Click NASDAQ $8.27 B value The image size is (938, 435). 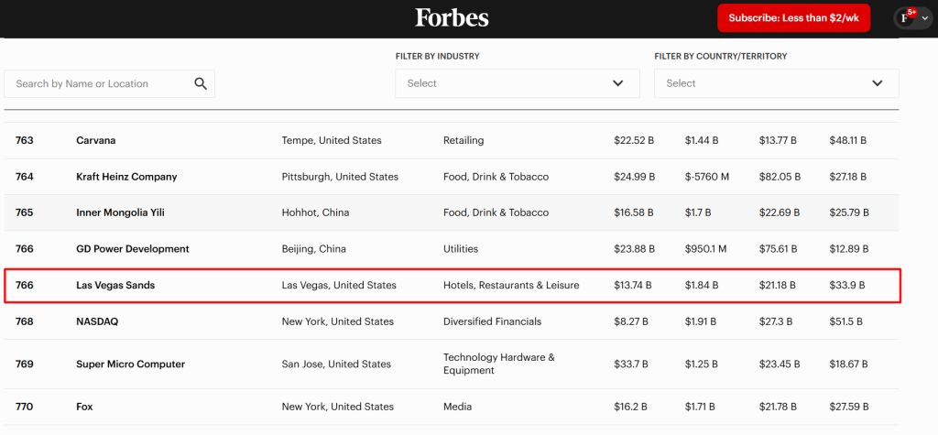click(631, 322)
